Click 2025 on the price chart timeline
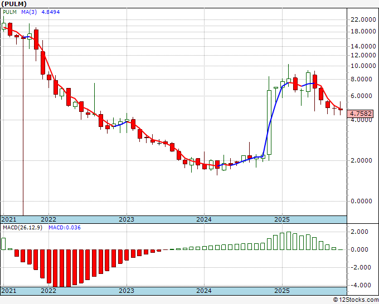 (x=282, y=219)
